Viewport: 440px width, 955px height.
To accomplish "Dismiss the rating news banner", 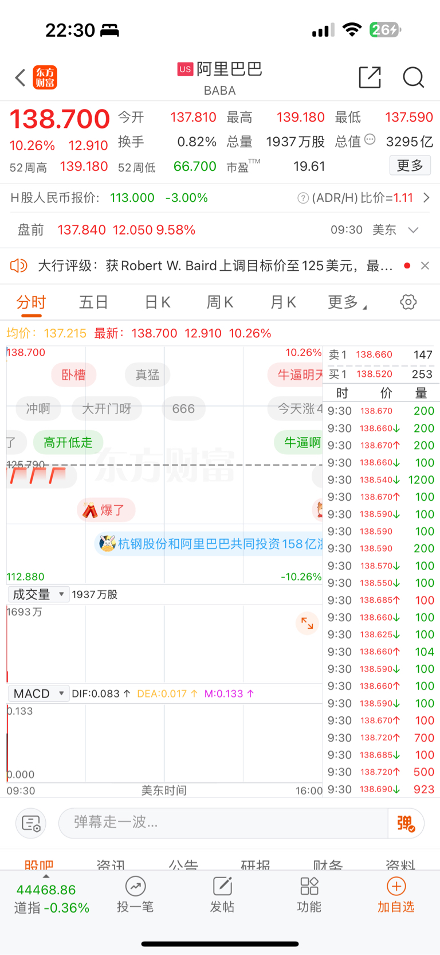I will pos(425,266).
